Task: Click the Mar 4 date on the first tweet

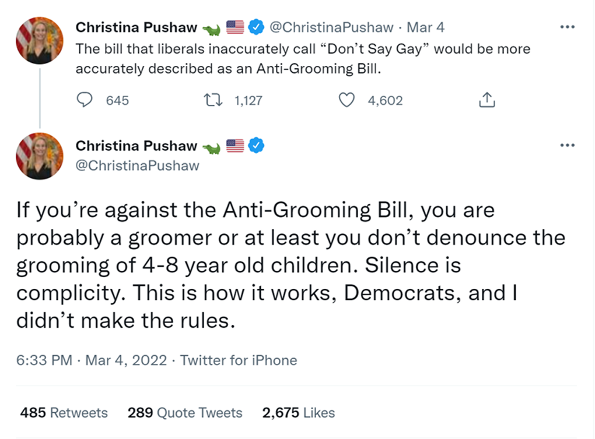Action: (425, 27)
